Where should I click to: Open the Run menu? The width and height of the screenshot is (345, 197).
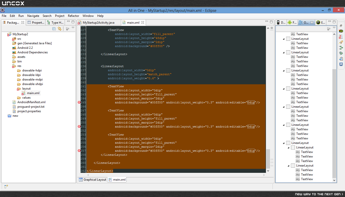coord(21,16)
